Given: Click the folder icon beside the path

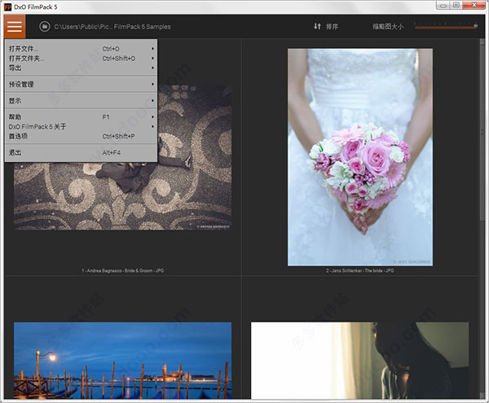Looking at the screenshot, I should pyautogui.click(x=42, y=27).
